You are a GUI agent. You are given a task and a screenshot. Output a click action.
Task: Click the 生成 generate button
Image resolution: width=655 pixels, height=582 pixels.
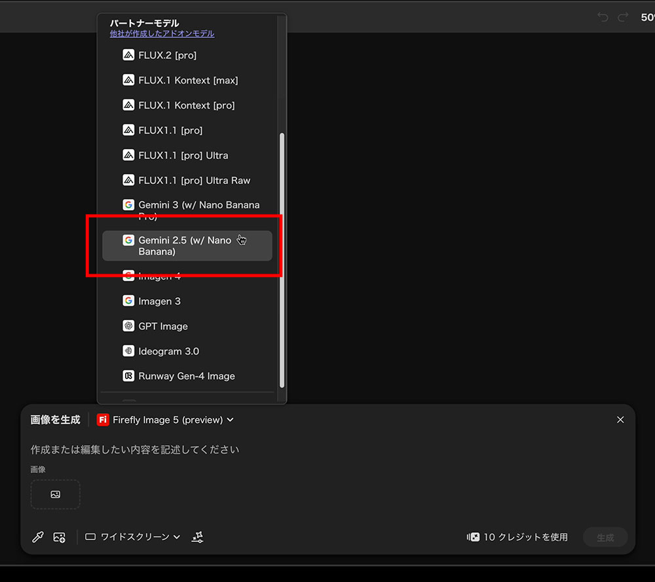tap(605, 537)
